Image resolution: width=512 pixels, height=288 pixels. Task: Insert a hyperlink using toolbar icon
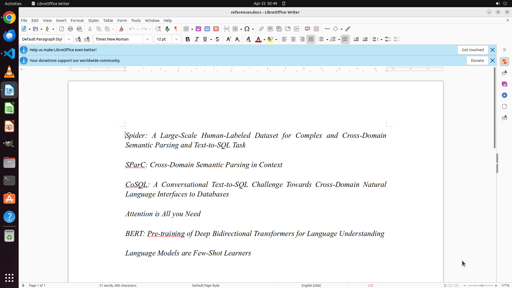[x=261, y=29]
